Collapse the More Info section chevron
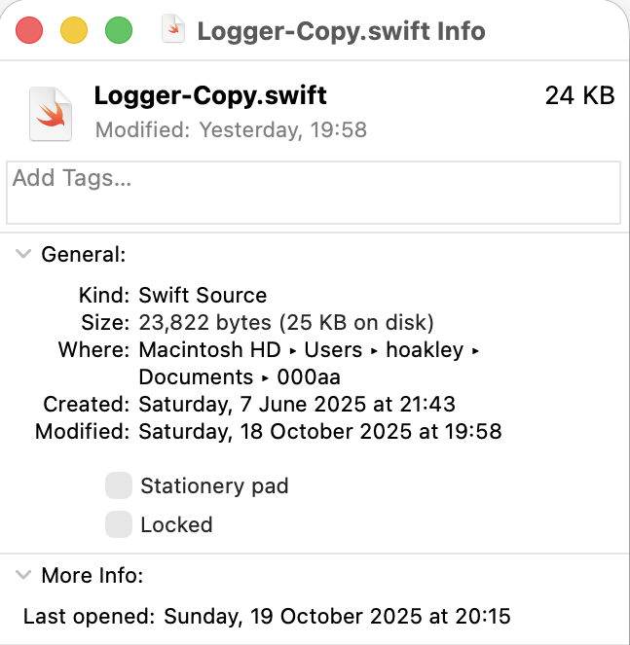Image resolution: width=630 pixels, height=645 pixels. pyautogui.click(x=21, y=576)
